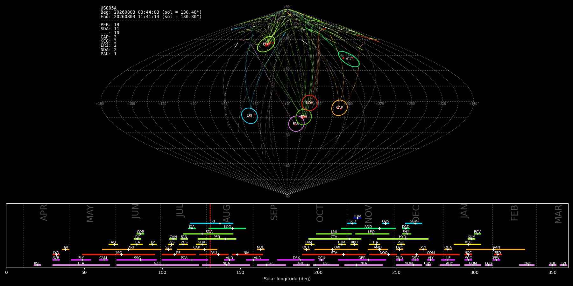This screenshot has width=573, height=286.
Task: Select the DEC month label
Action: 416,214
